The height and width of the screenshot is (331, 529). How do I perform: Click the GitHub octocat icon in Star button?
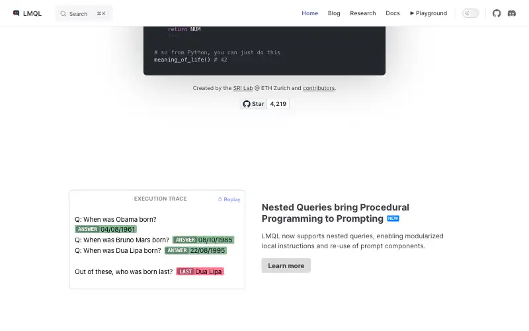[x=247, y=104]
